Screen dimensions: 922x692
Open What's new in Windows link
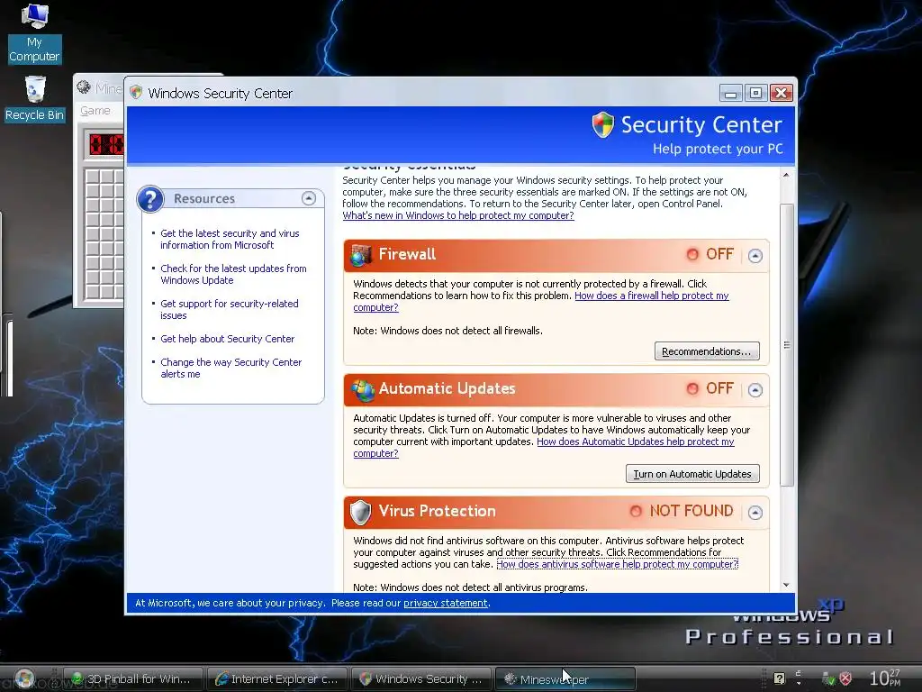click(458, 215)
